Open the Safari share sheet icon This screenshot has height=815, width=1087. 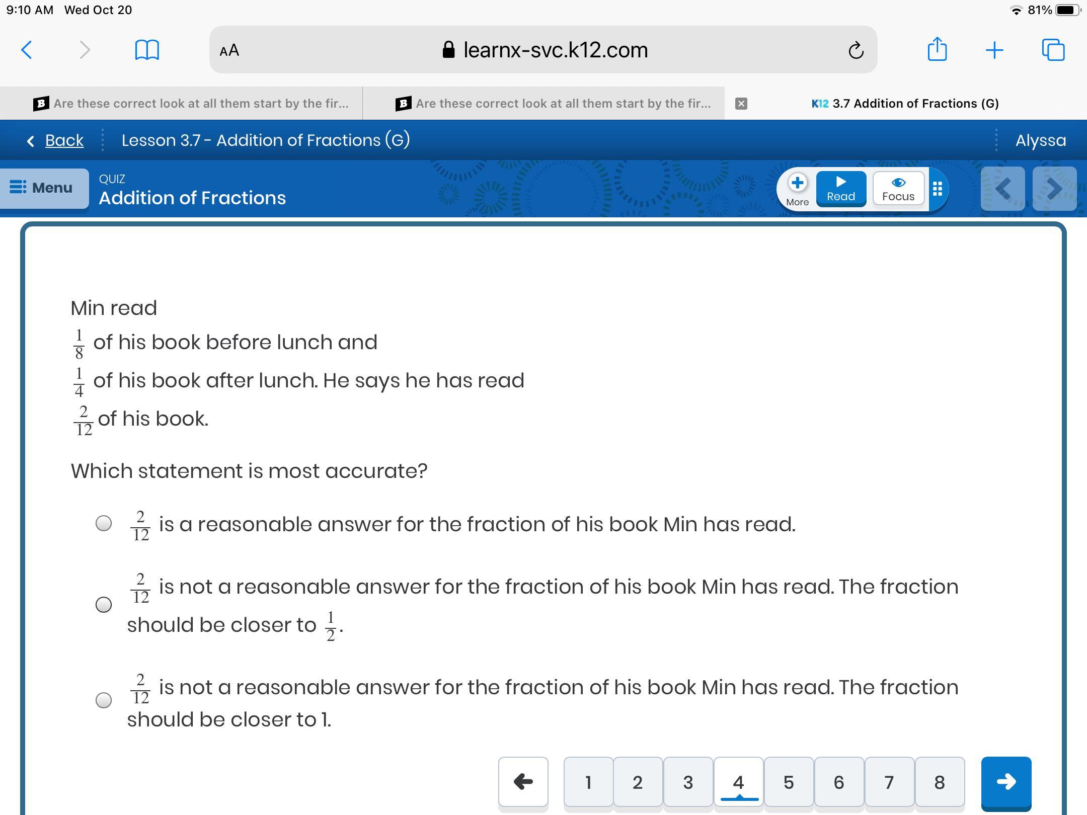coord(937,49)
